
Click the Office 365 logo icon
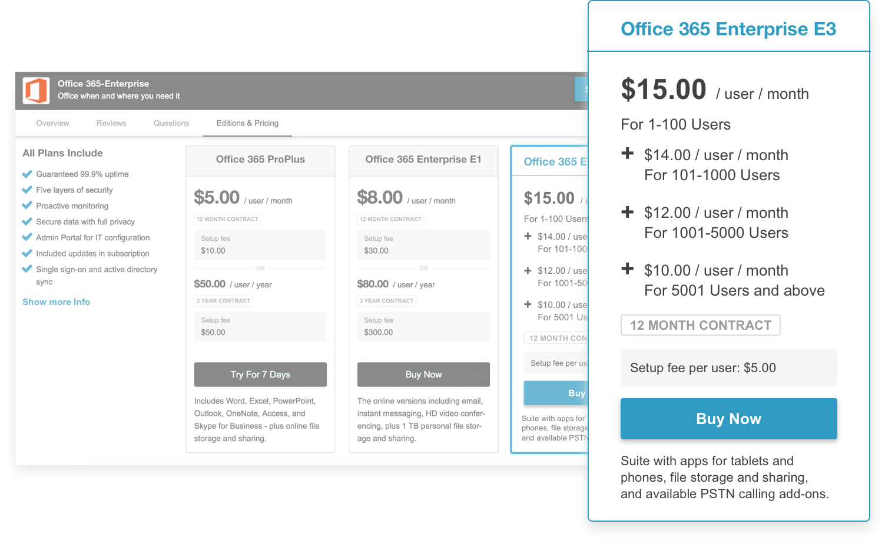[x=36, y=91]
